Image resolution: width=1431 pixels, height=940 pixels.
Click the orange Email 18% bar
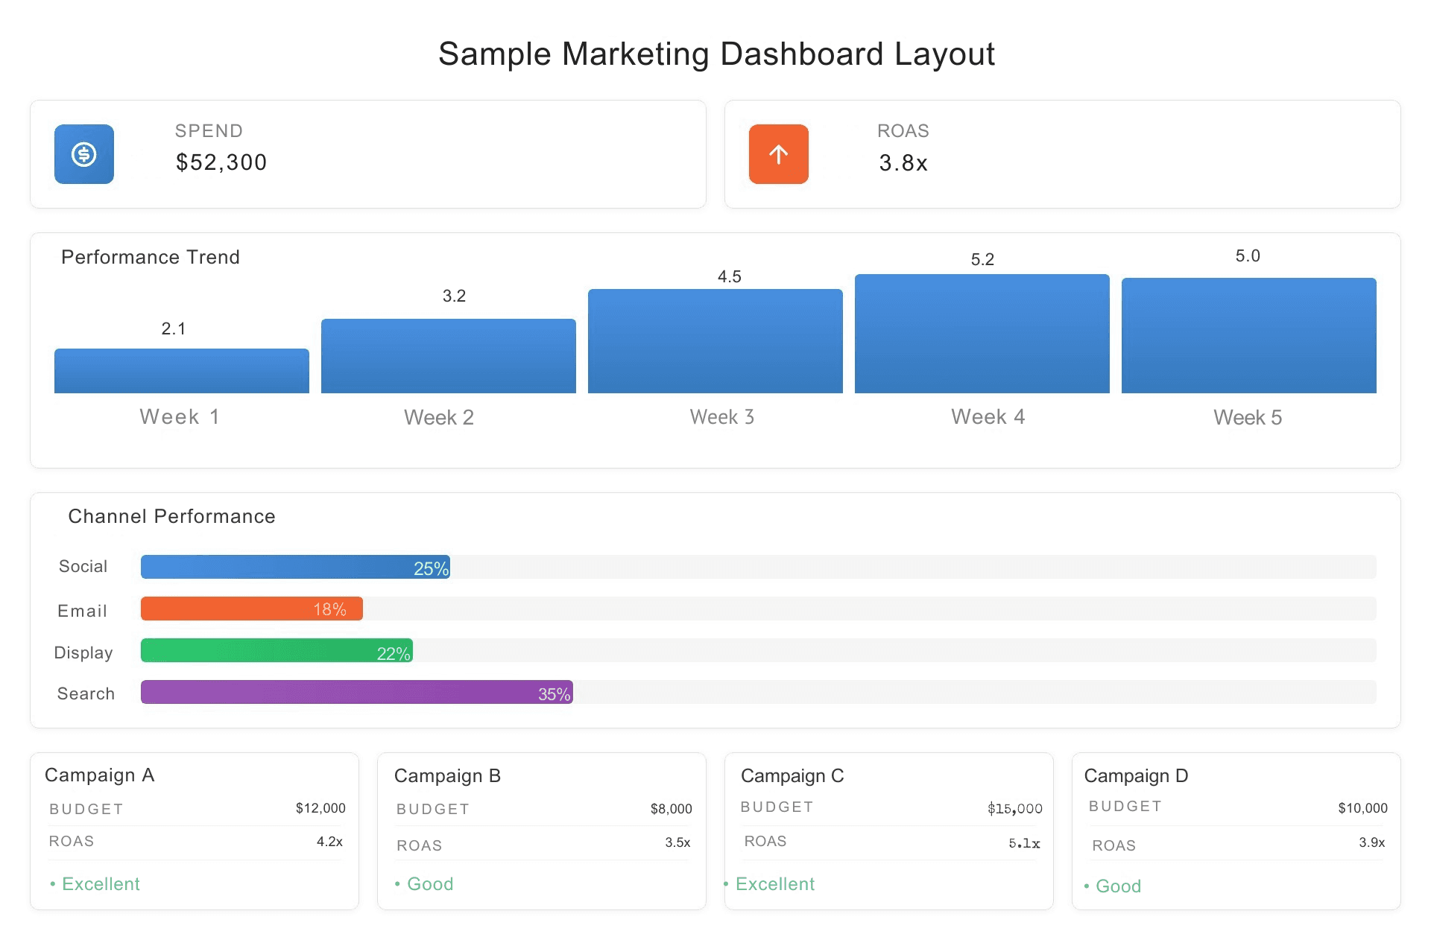point(251,609)
